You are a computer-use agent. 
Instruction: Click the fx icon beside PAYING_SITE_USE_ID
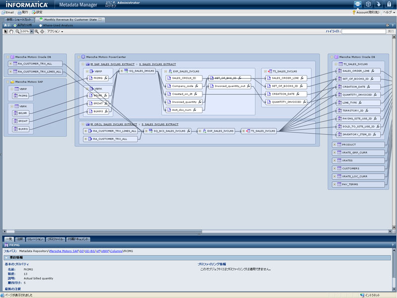(x=375, y=118)
